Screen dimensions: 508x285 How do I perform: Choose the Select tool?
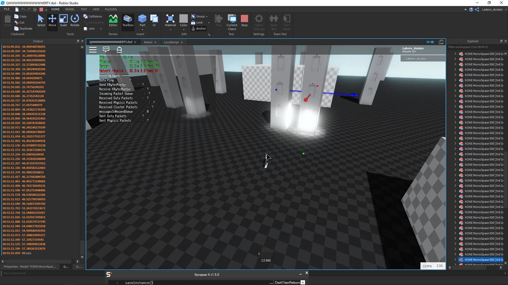coord(41,21)
